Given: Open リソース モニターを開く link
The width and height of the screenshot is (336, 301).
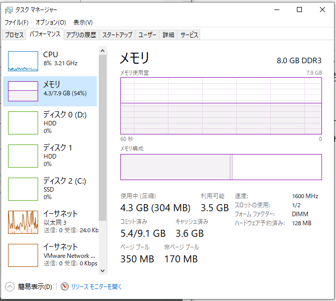Looking at the screenshot, I should pos(96,286).
